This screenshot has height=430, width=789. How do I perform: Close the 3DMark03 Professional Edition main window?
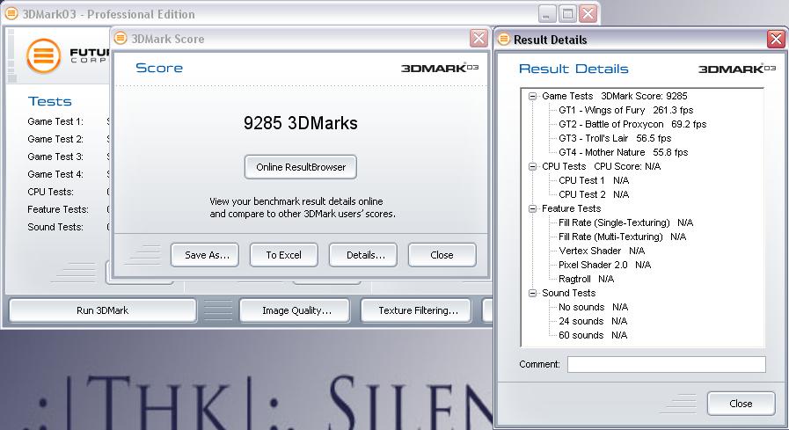coord(588,13)
